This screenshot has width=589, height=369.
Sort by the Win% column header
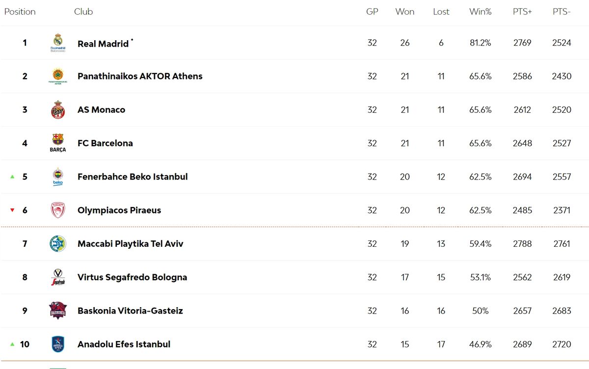480,12
